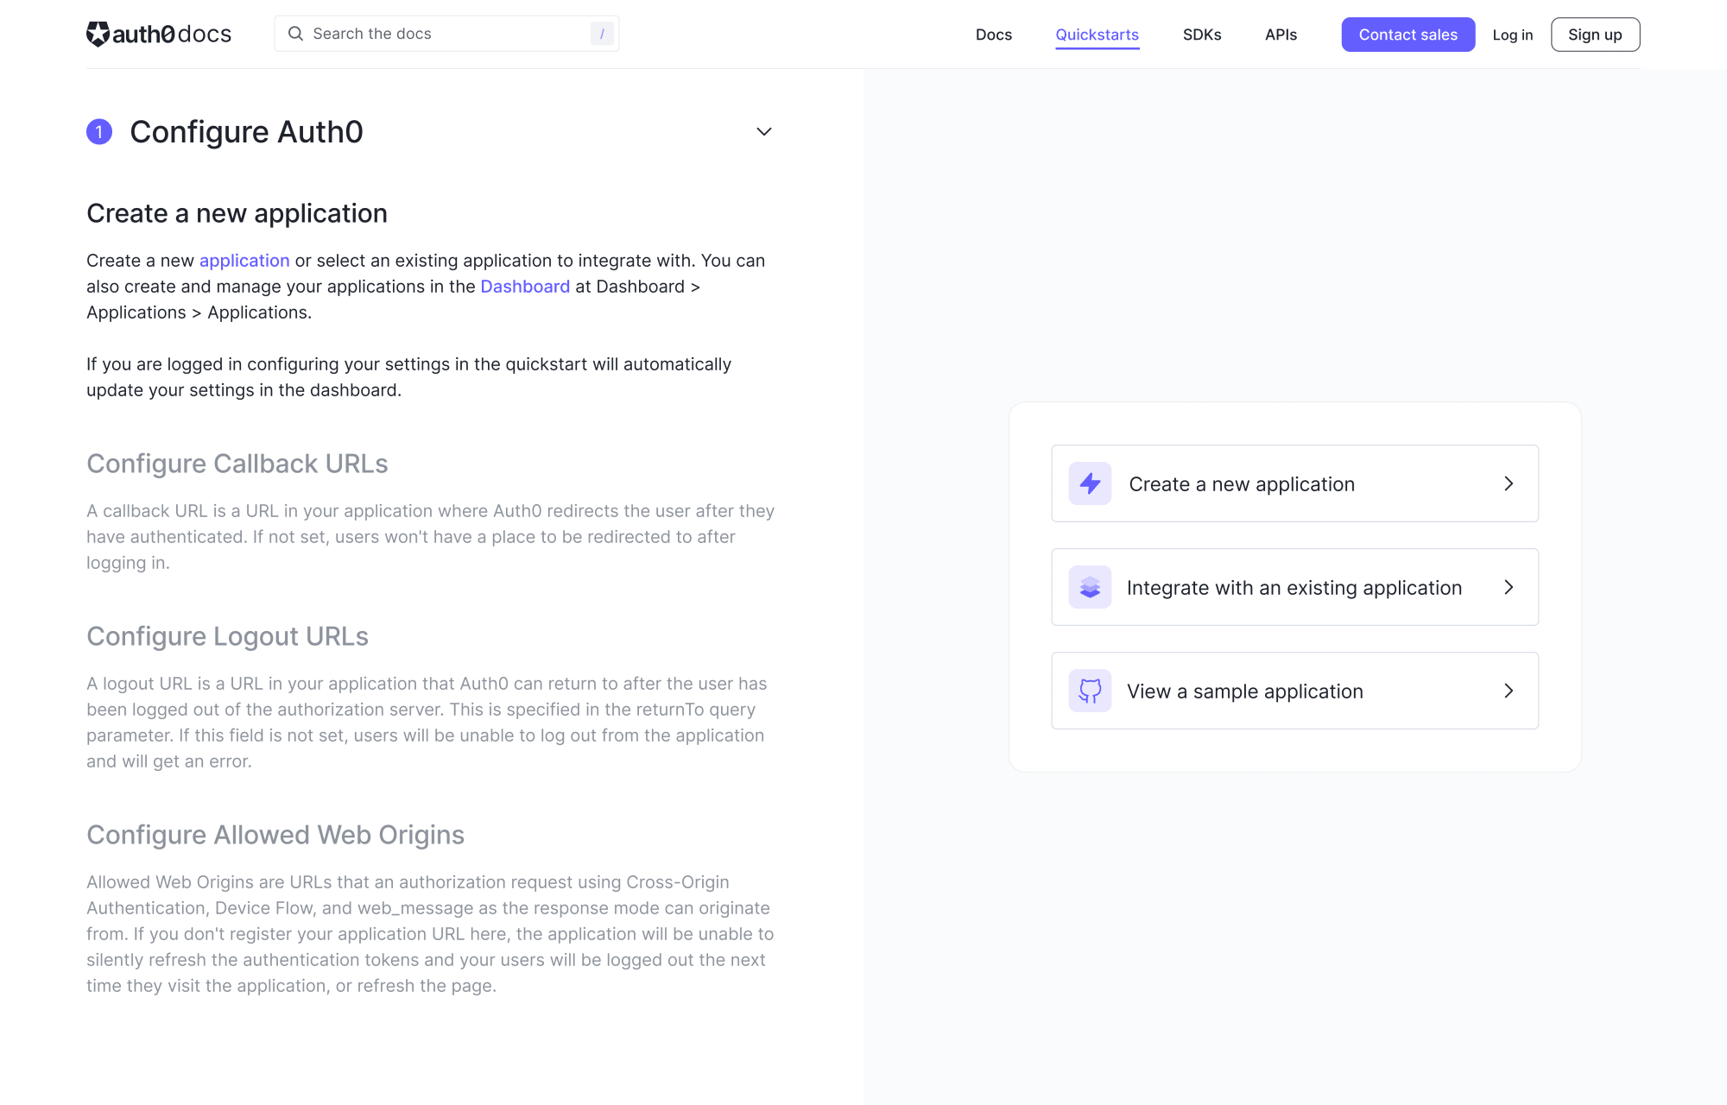
Task: Click the Configure Callback URLs heading
Action: click(x=237, y=464)
